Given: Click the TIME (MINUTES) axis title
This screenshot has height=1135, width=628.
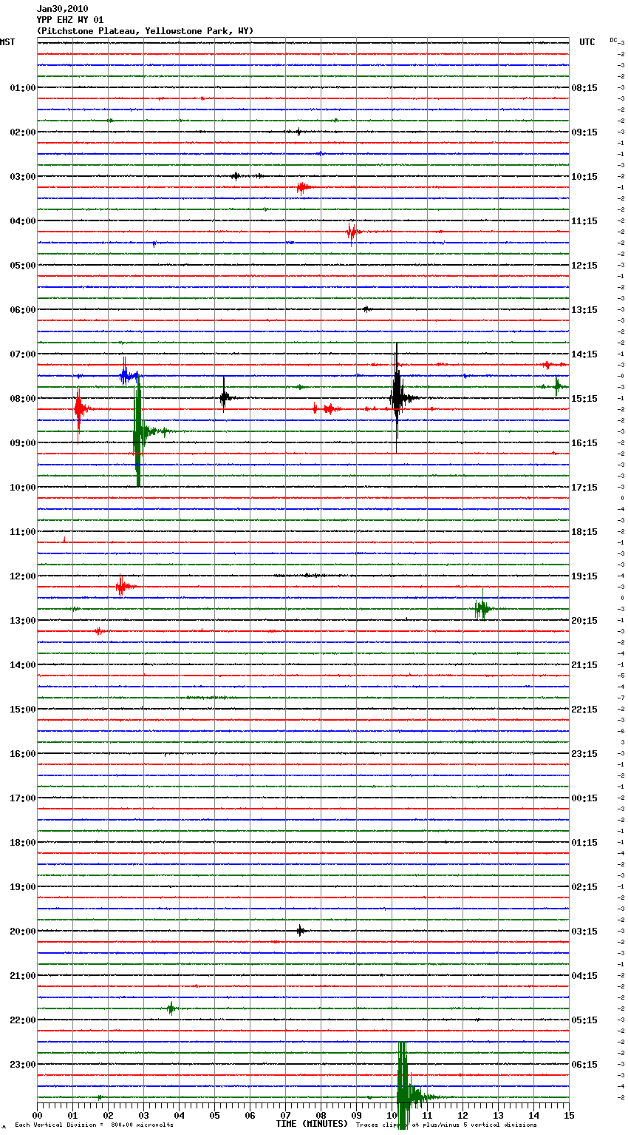Looking at the screenshot, I should click(311, 1124).
